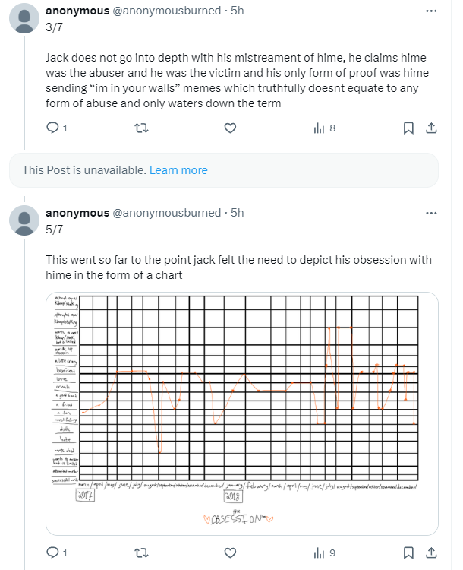Viewport: 463px width, 570px height.
Task: View analytics of the 5/7 post
Action: pyautogui.click(x=320, y=553)
